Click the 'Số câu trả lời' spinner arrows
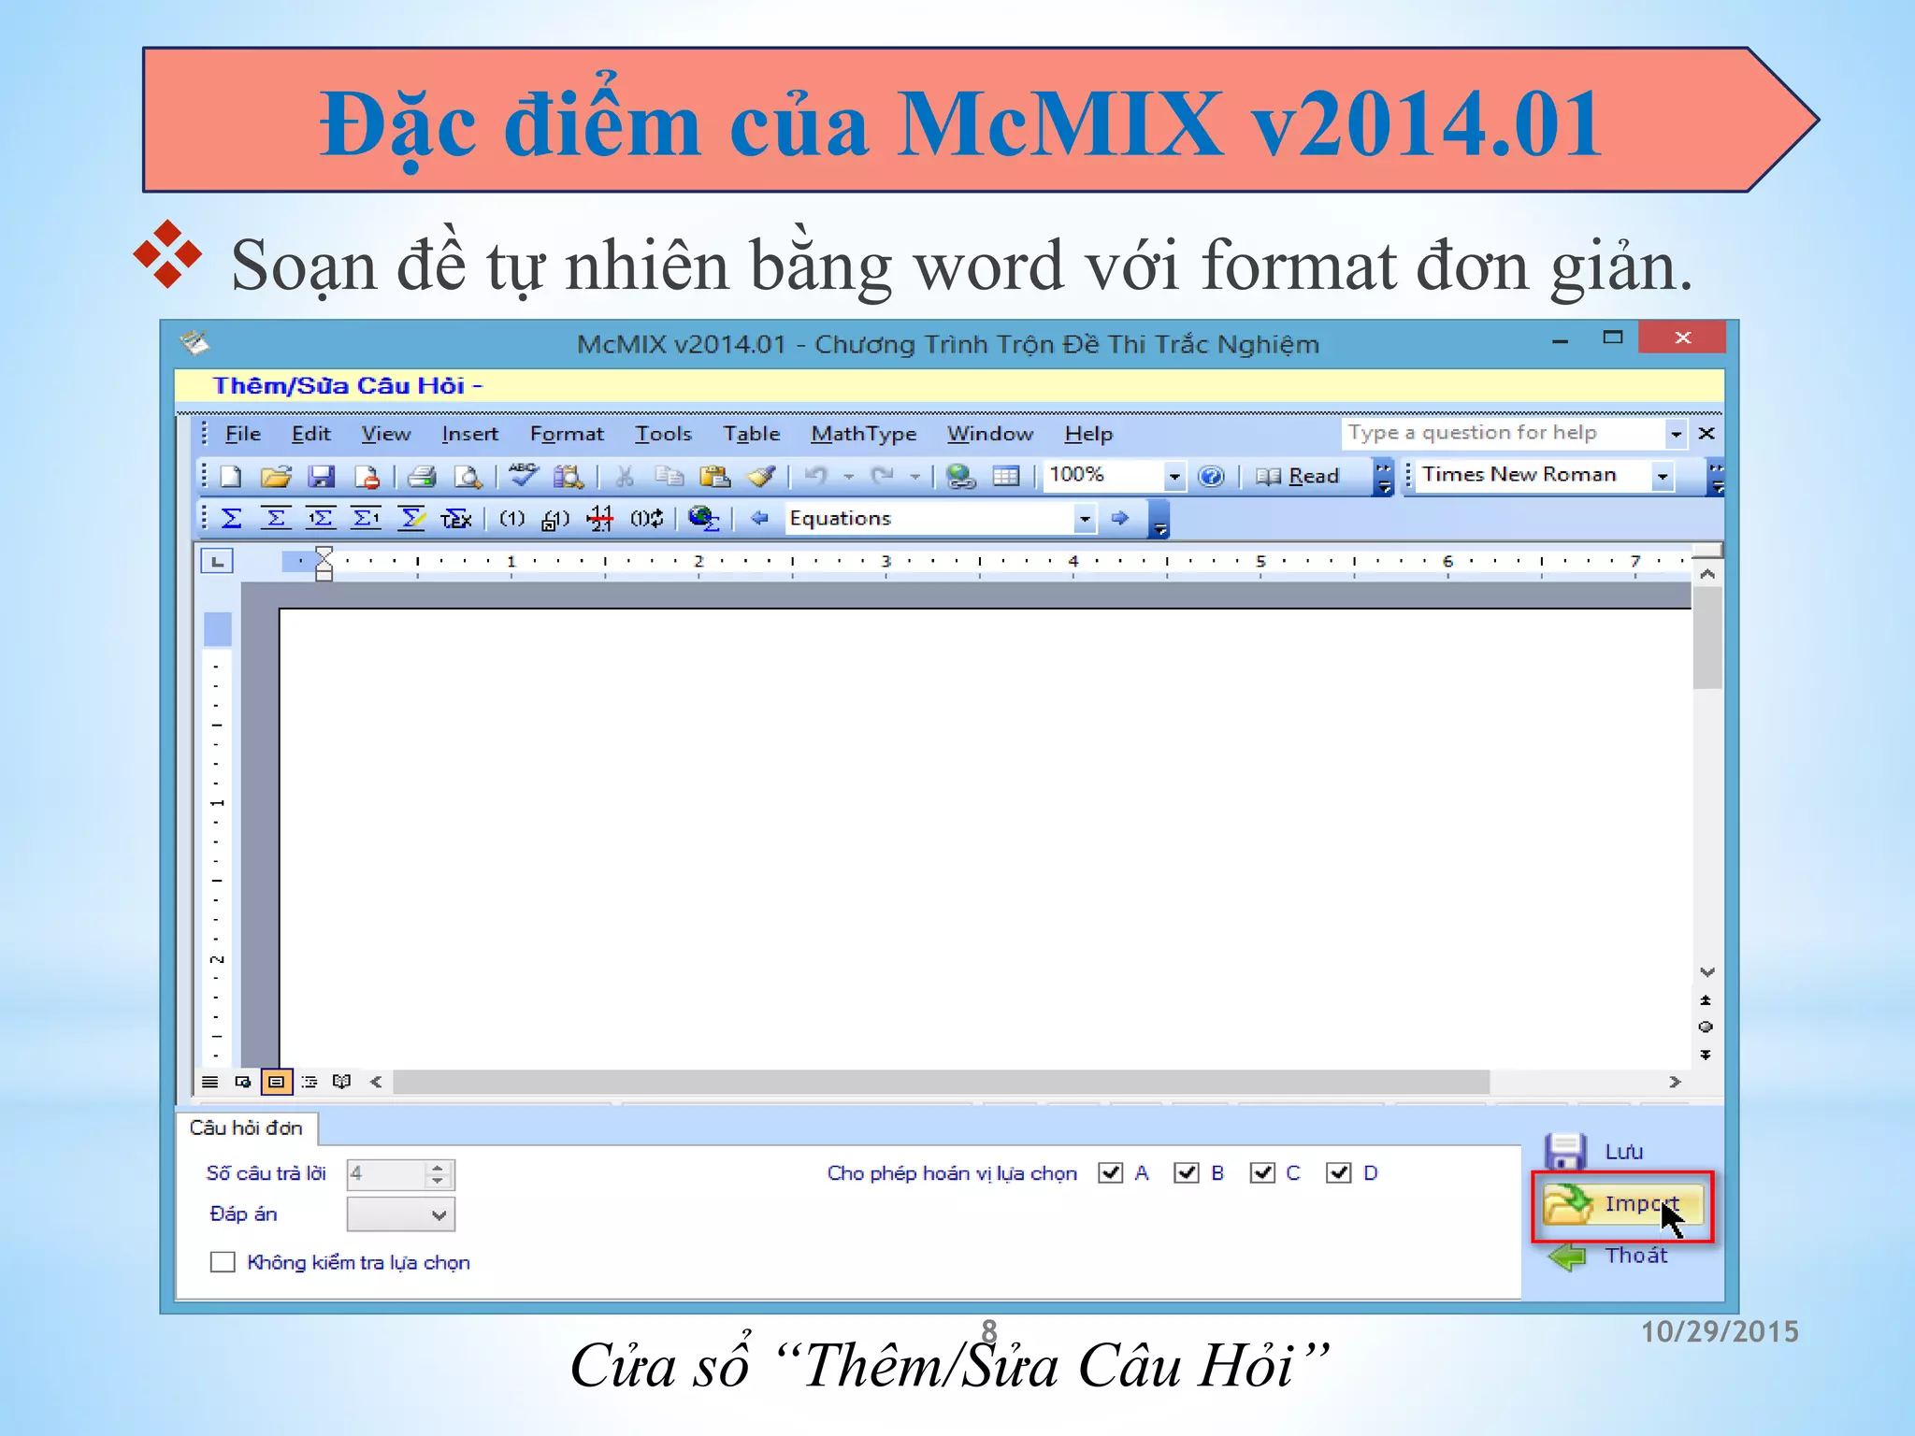 click(x=438, y=1174)
